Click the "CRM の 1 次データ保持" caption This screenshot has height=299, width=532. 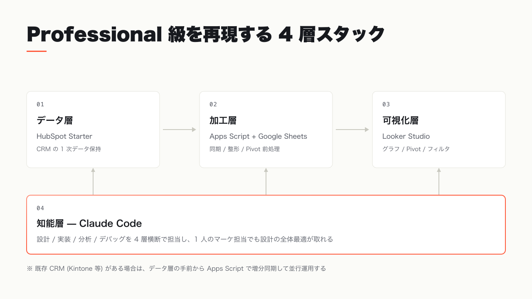tap(69, 149)
